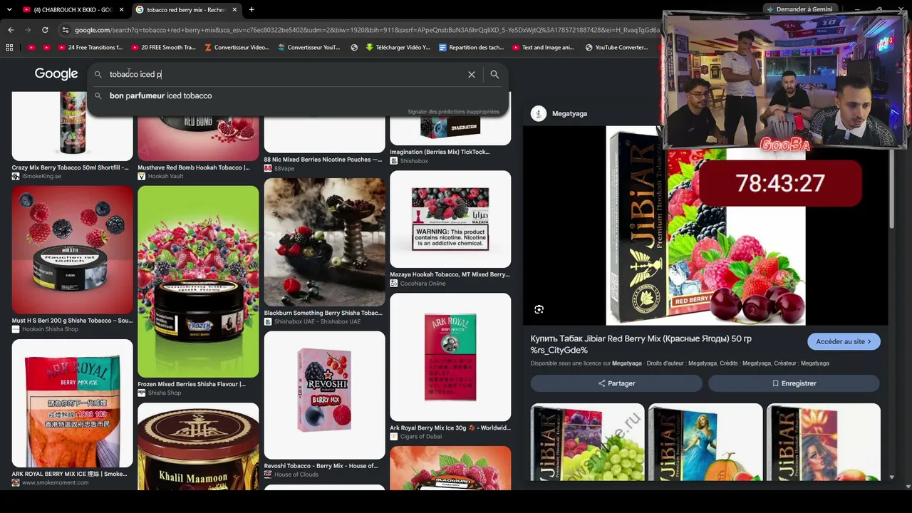Click the Купить Табак Jibiar Red Berry Mix title
912x513 pixels.
click(641, 344)
